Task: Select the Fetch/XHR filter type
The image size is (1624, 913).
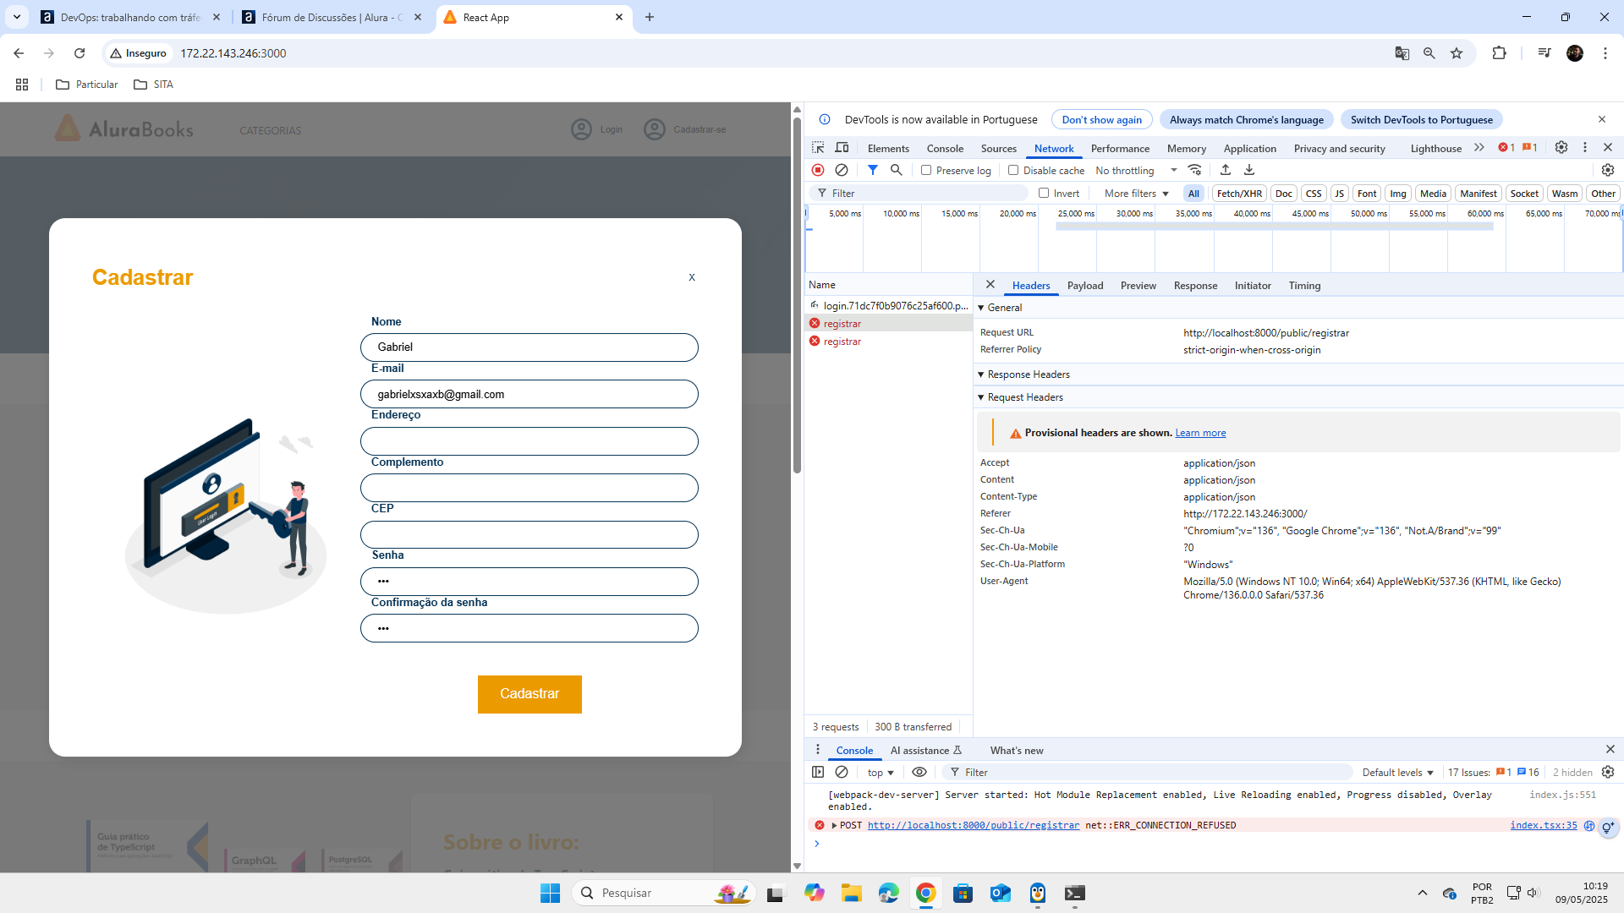Action: coord(1239,194)
